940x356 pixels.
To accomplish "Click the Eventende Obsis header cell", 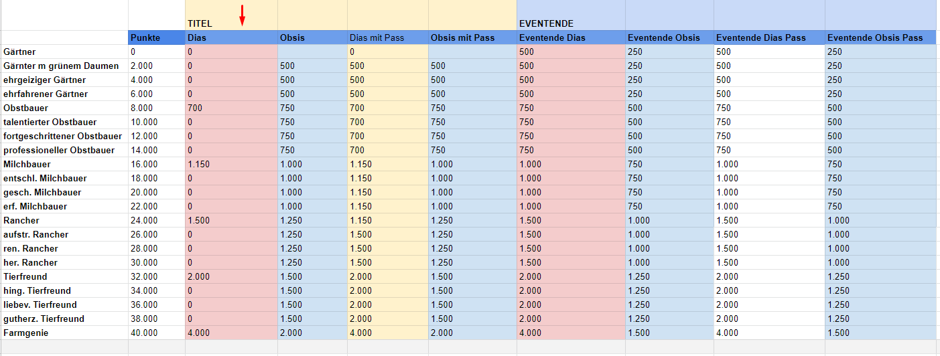I will pyautogui.click(x=669, y=37).
